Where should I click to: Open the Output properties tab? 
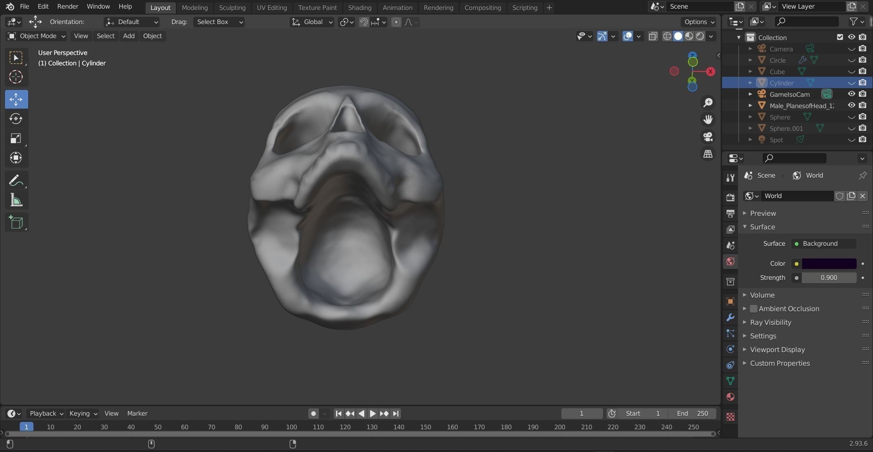730,213
